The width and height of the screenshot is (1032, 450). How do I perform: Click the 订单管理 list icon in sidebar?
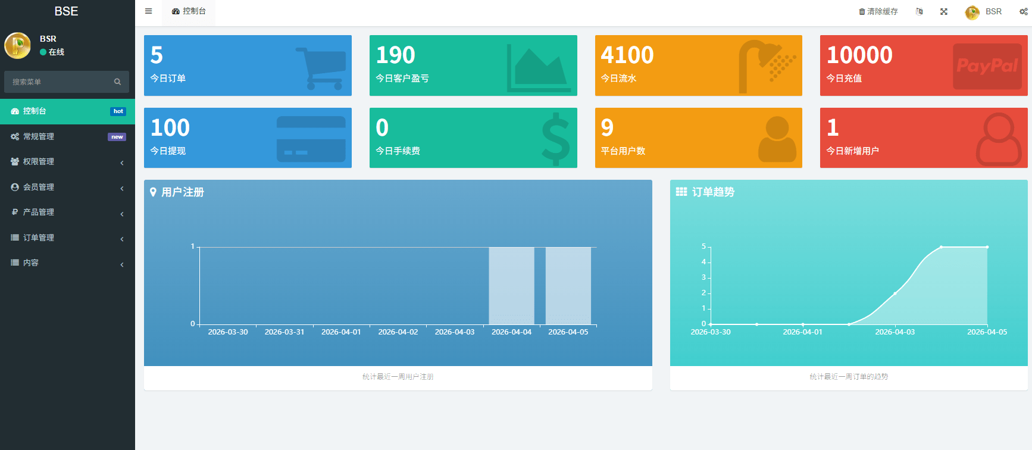(x=15, y=237)
